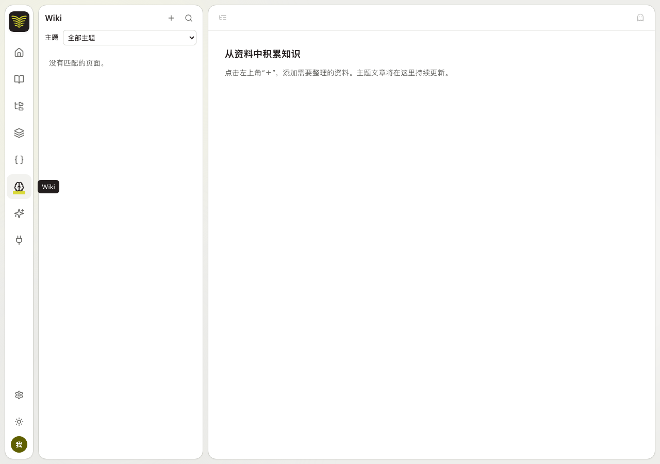Expand the 全部主题 topic dropdown
The image size is (660, 464).
coord(129,38)
